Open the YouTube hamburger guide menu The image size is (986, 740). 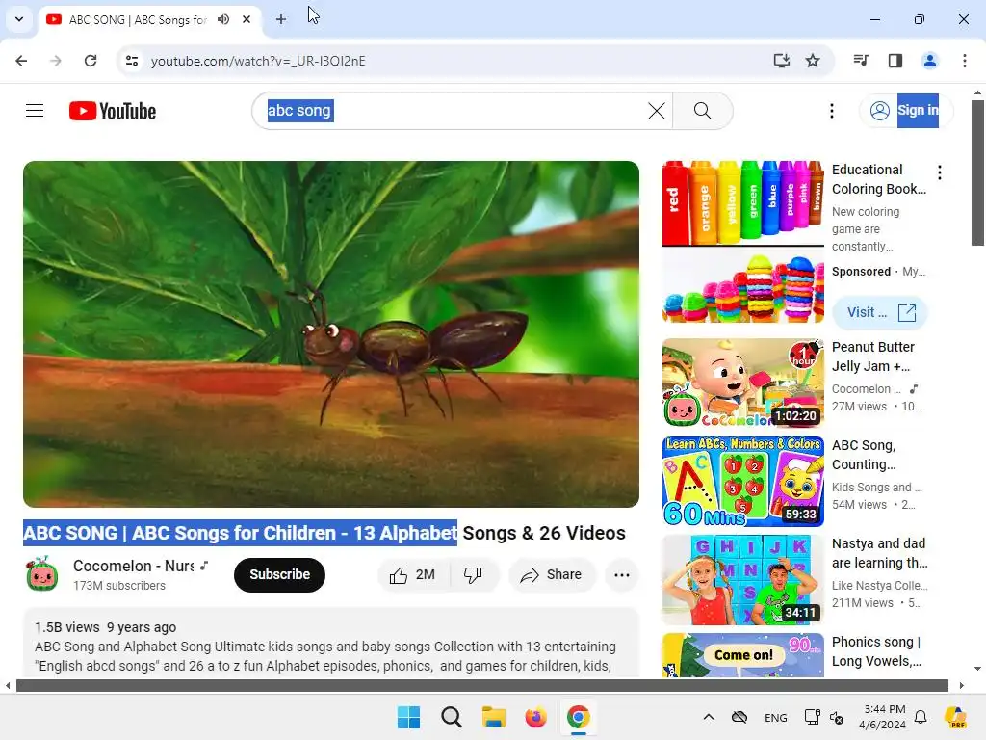pos(35,111)
